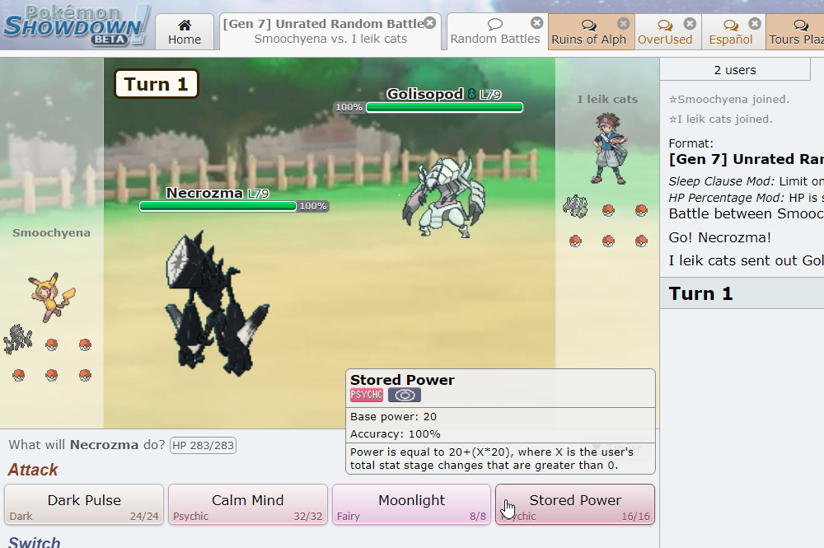Screen dimensions: 824x548
Task: Click the HP 283/283 status box
Action: coord(203,445)
